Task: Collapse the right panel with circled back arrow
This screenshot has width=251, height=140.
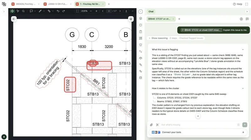Action: pos(141,12)
